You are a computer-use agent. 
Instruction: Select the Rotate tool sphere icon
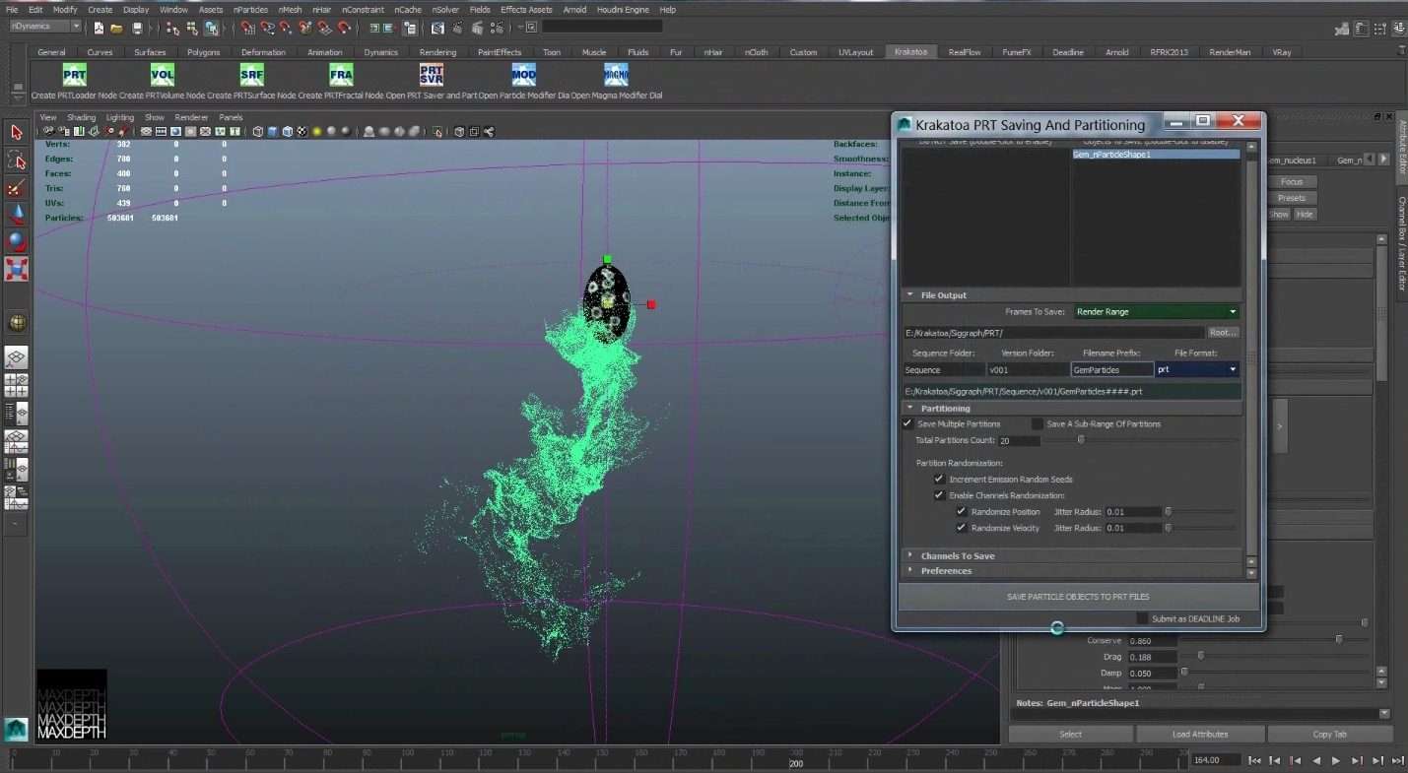tap(17, 241)
